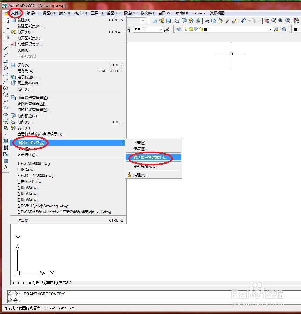301x314 pixels.
Task: Open the 文件(F) menu
Action: coord(17,13)
